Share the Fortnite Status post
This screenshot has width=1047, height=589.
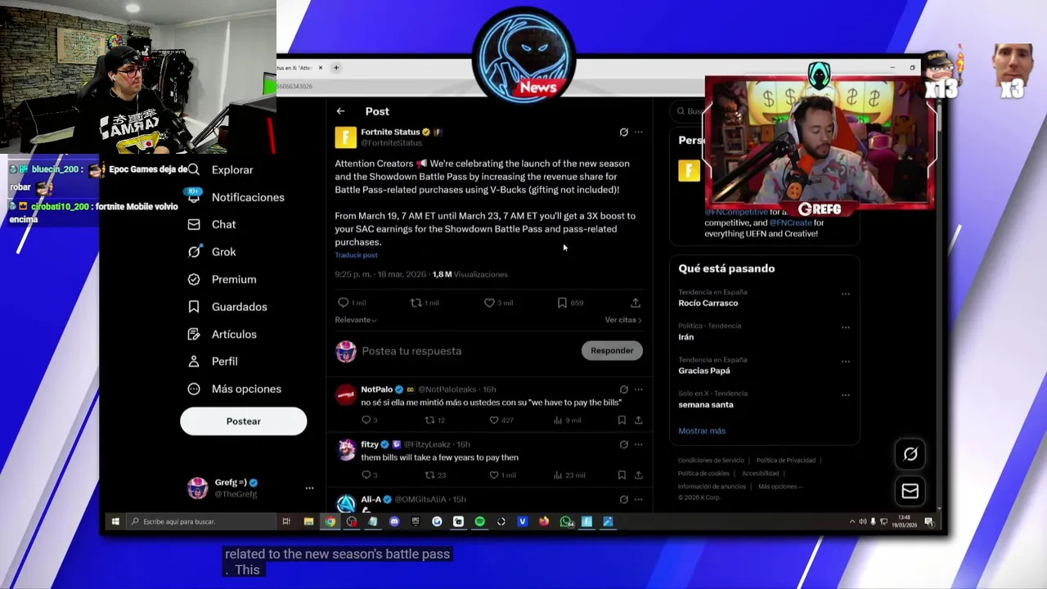[636, 303]
